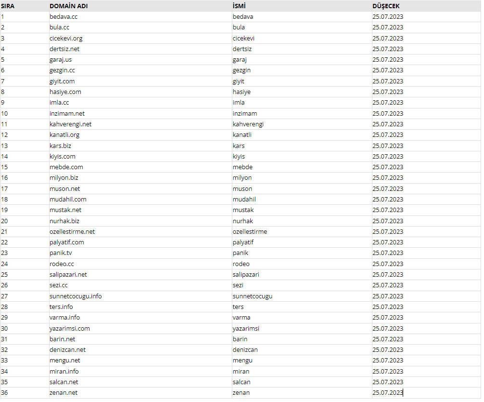Click the ozellestirme.net domain cell
The width and height of the screenshot is (484, 402).
click(x=140, y=232)
